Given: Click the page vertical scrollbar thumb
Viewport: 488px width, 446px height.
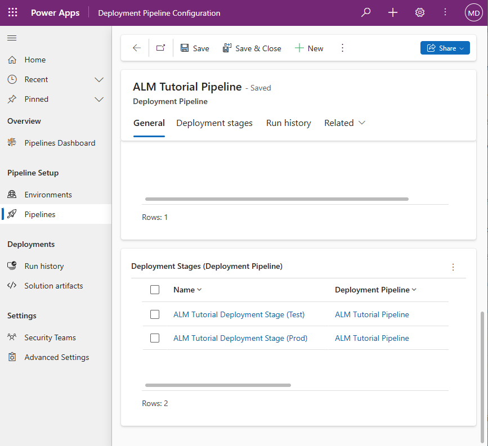Looking at the screenshot, I should 482,376.
